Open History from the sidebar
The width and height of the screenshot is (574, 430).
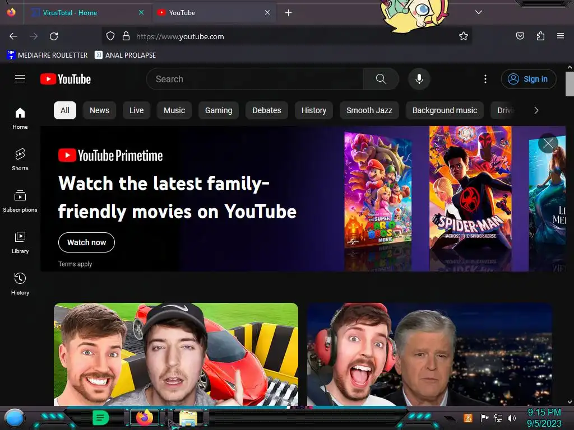click(x=20, y=284)
